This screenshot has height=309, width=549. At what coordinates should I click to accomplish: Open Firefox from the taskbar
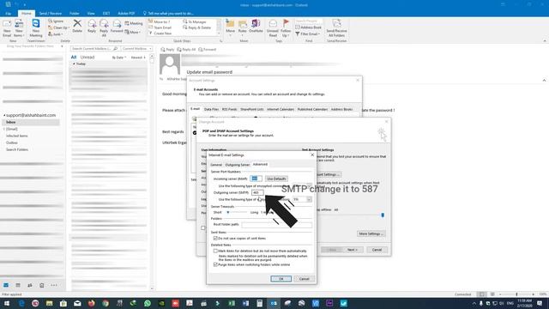(92, 303)
